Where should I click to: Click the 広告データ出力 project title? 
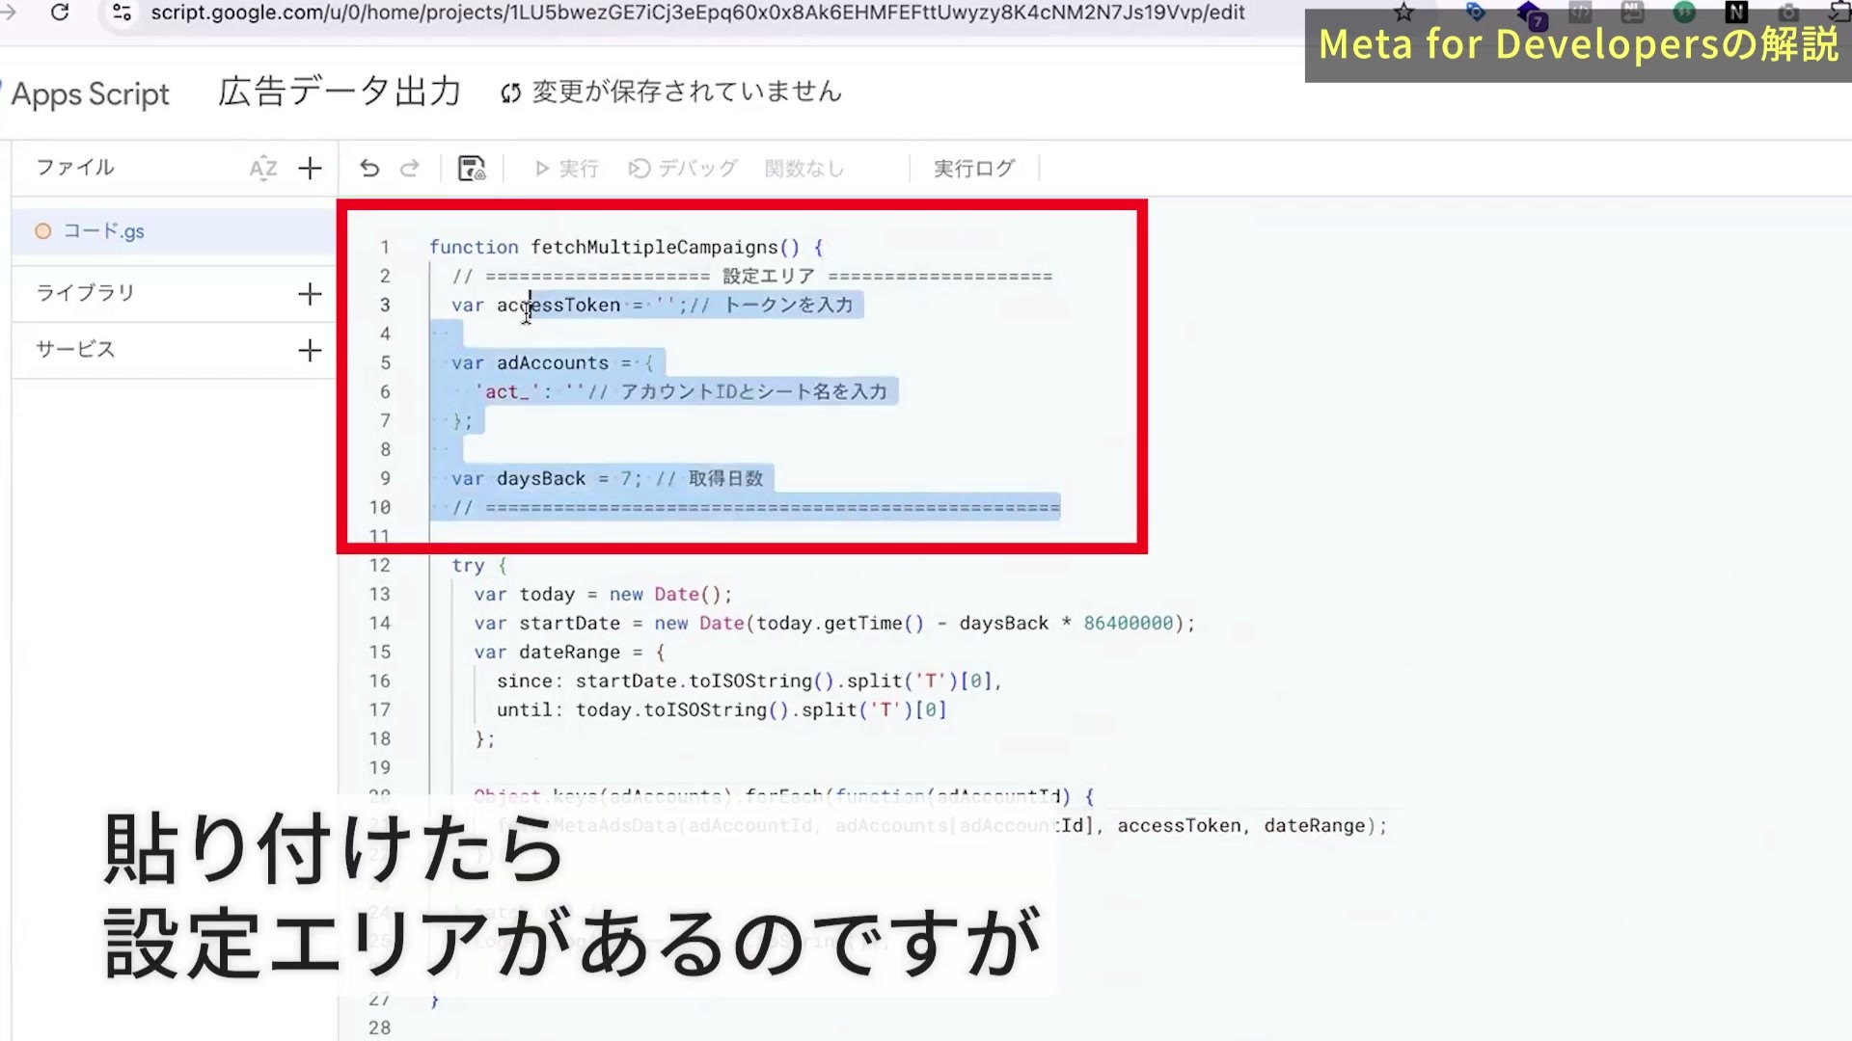click(x=340, y=92)
